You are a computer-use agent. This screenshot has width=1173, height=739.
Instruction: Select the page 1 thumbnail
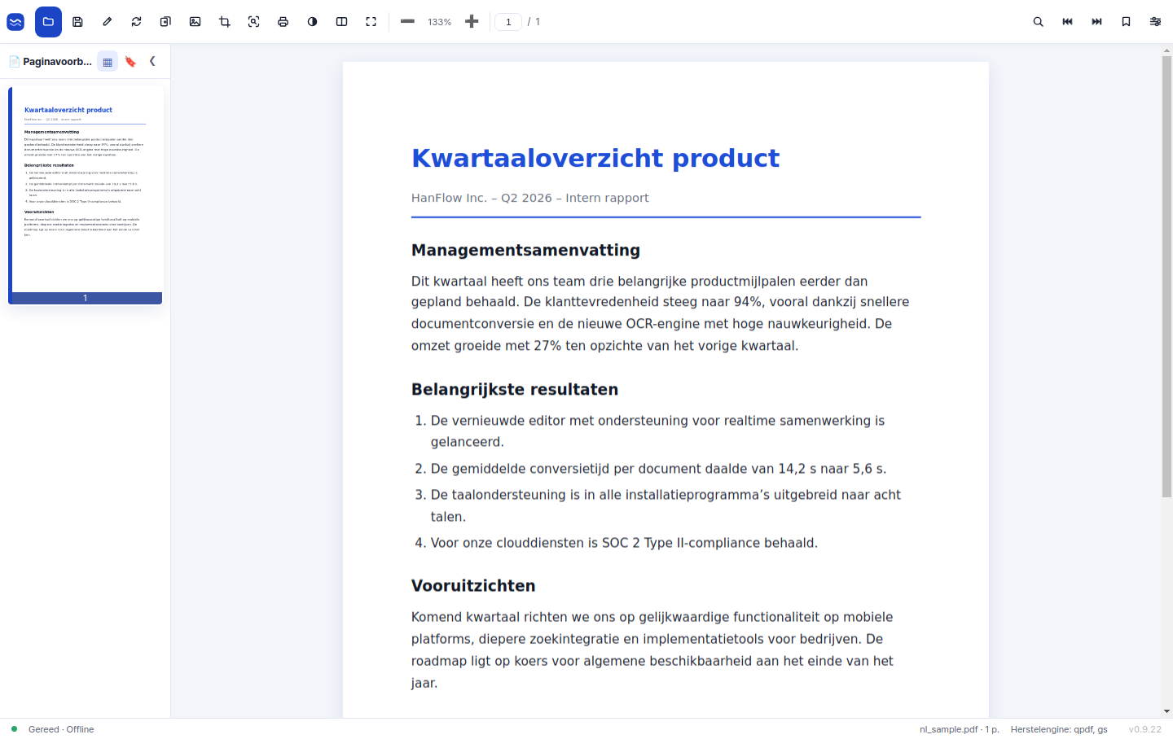86,195
